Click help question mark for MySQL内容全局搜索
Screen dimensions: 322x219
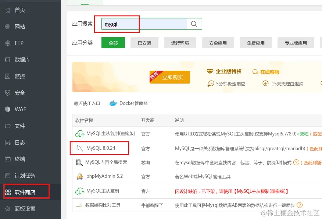(296, 162)
